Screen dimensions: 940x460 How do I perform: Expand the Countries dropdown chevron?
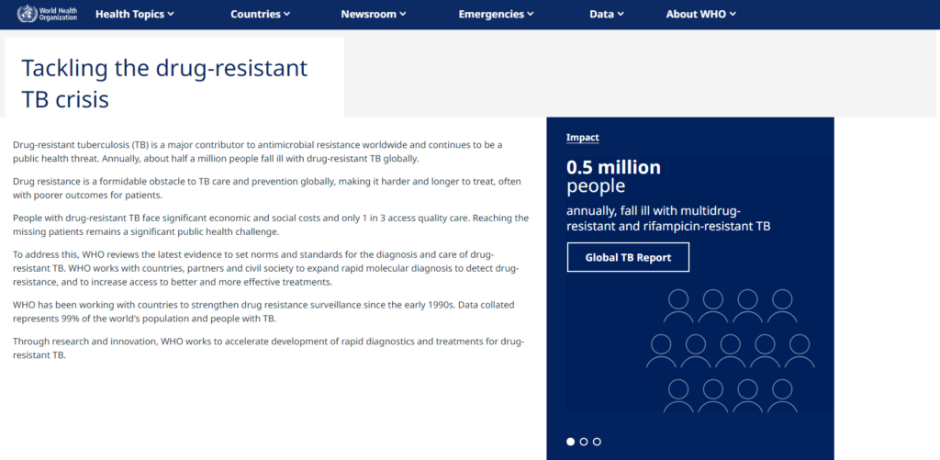point(286,14)
